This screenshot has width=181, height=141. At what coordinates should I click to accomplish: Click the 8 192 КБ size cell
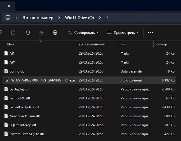pos(168,80)
